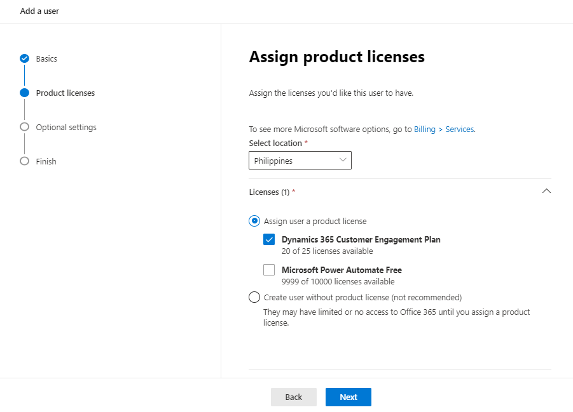The height and width of the screenshot is (412, 573).
Task: Open Optional settings step label
Action: [66, 128]
